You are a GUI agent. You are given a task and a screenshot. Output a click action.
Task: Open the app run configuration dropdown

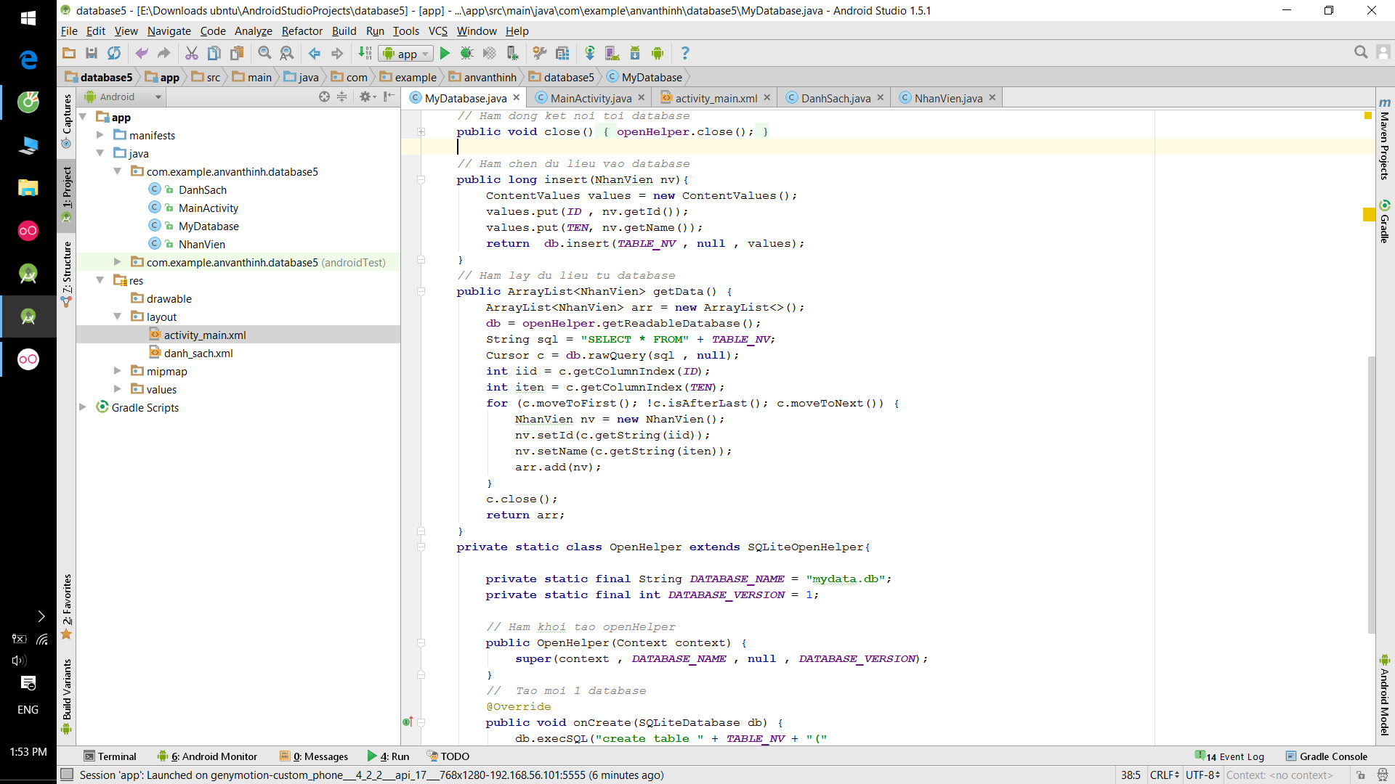pos(406,54)
